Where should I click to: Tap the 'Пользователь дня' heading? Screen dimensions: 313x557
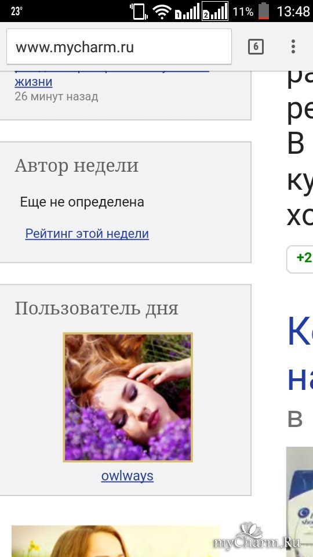pyautogui.click(x=97, y=308)
